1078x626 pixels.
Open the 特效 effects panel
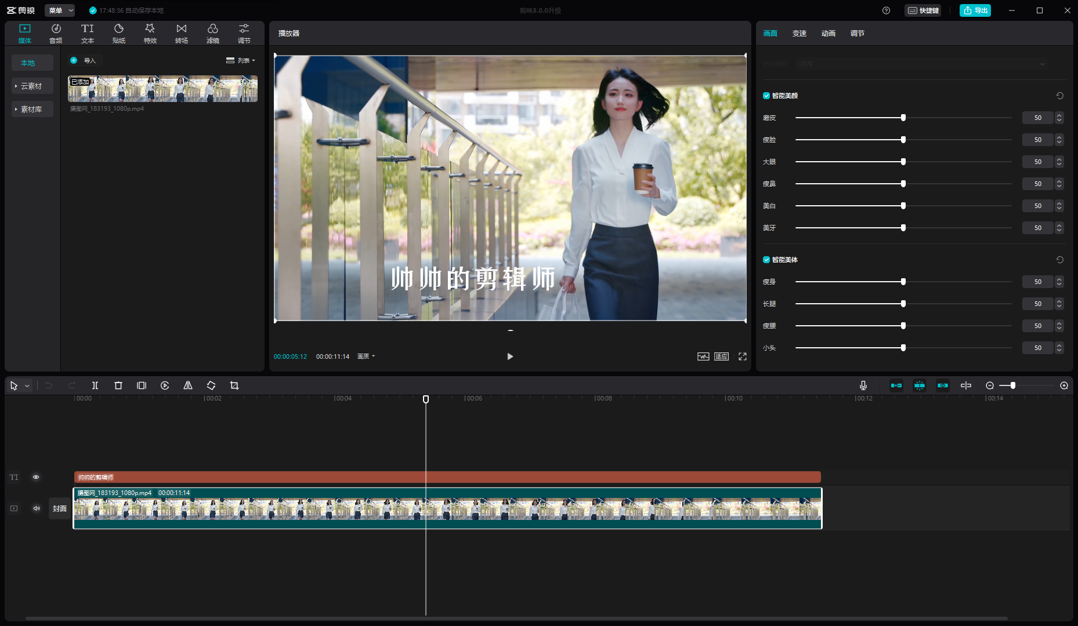[x=150, y=33]
